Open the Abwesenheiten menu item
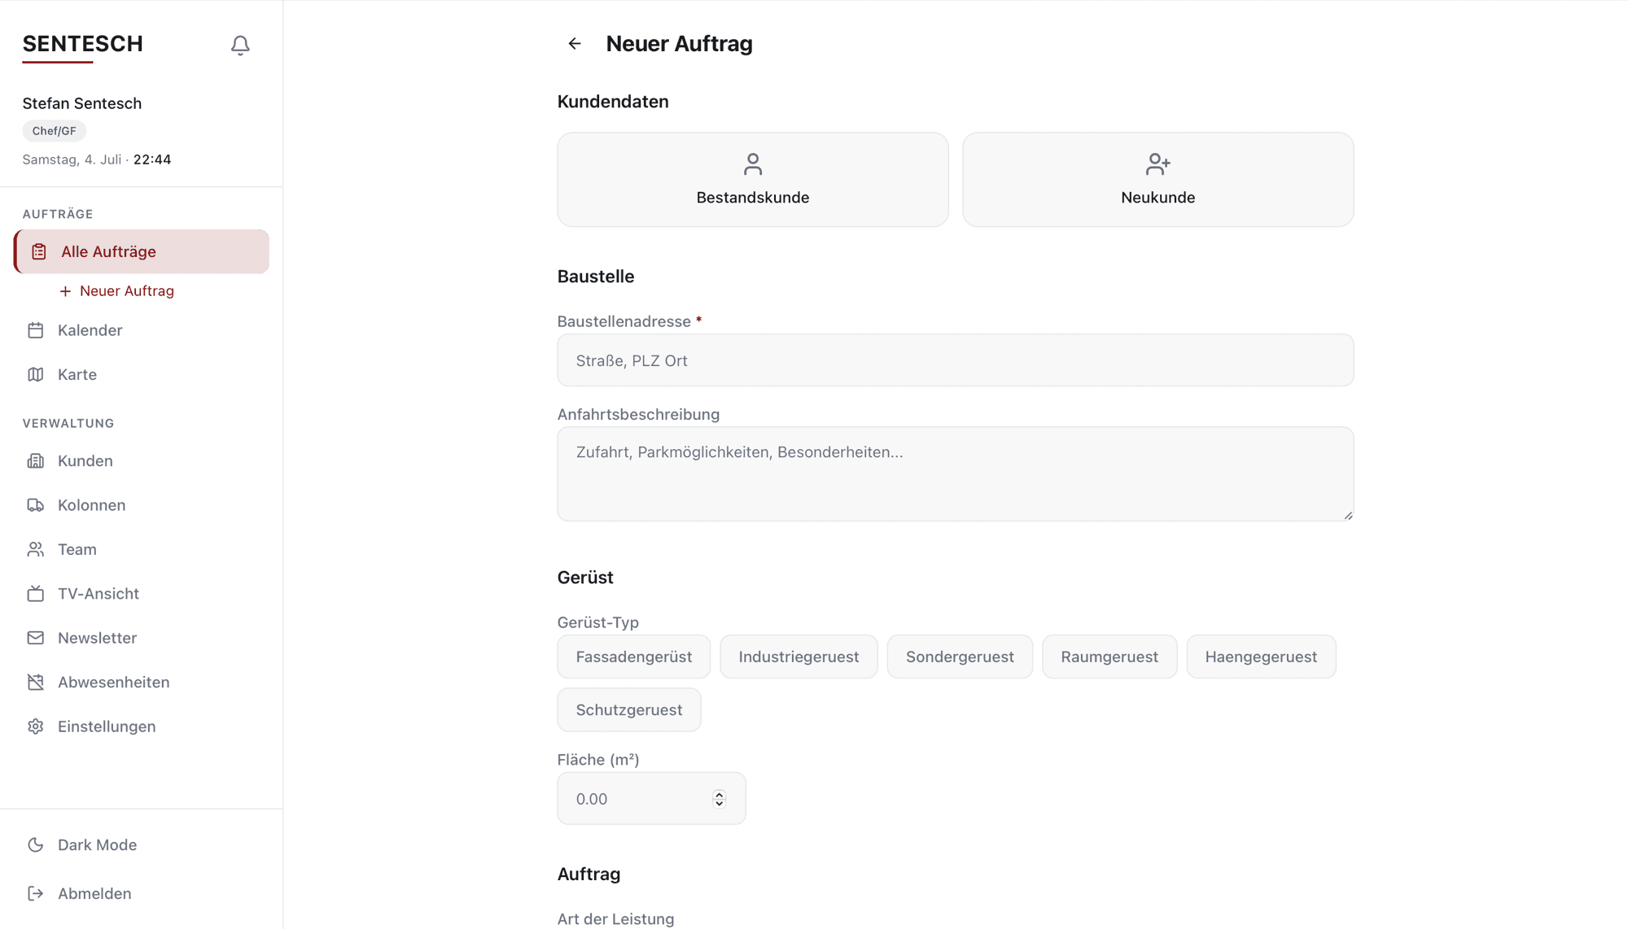The width and height of the screenshot is (1628, 929). point(142,682)
